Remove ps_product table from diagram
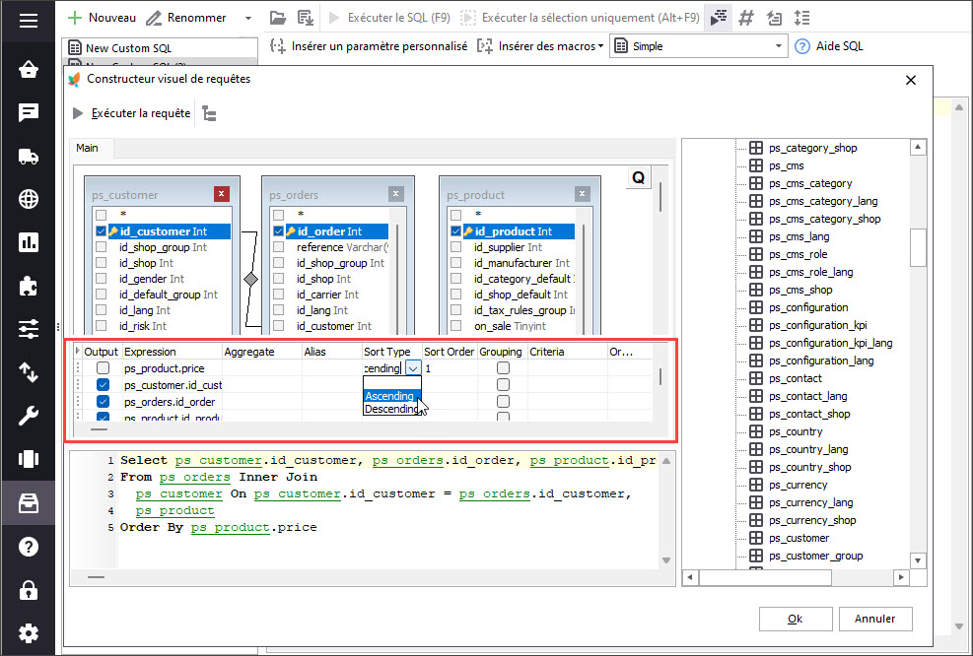 (582, 194)
